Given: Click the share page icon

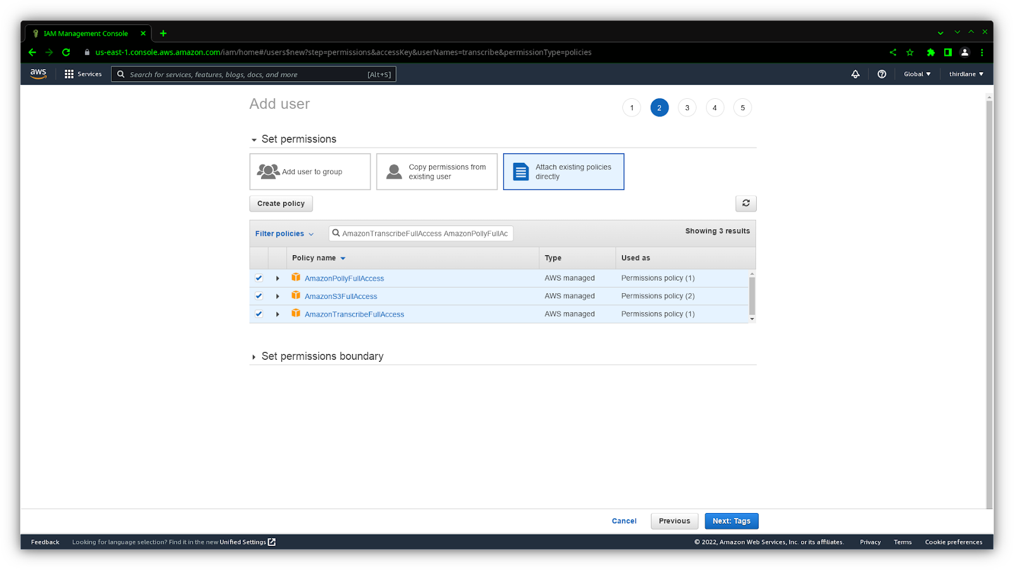Looking at the screenshot, I should click(x=893, y=53).
